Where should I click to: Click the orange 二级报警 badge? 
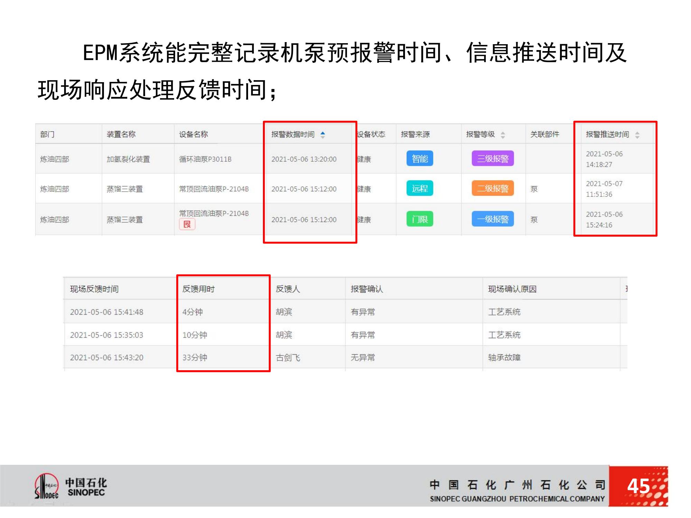point(493,189)
